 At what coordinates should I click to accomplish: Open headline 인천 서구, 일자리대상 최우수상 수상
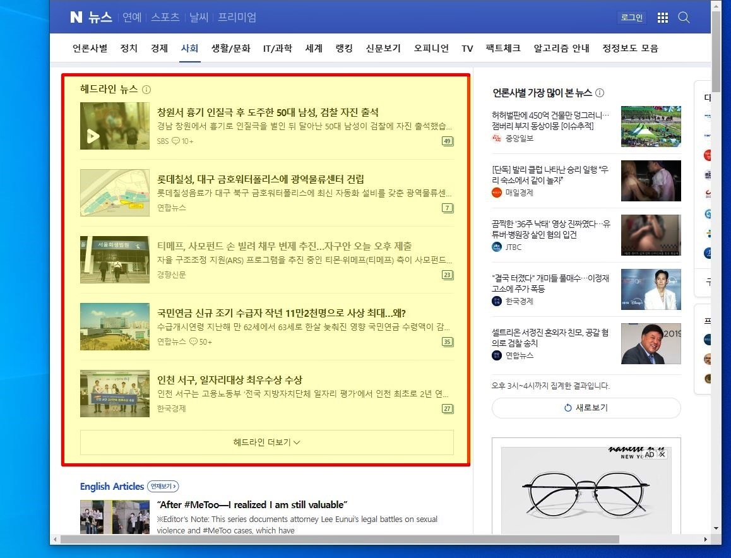tap(229, 380)
